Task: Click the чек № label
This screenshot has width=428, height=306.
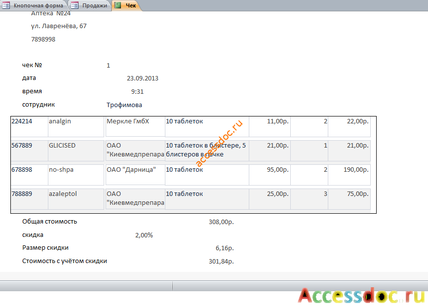Action: click(32, 65)
